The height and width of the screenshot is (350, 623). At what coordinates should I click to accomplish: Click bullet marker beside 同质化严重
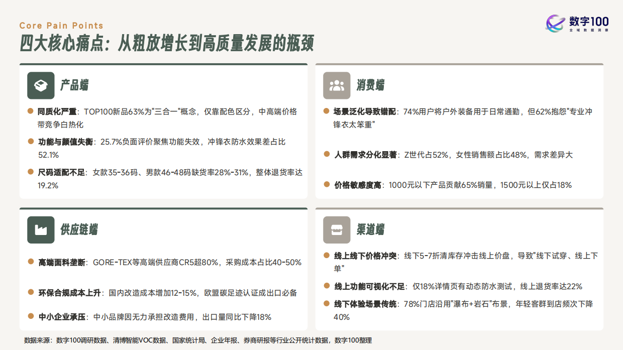tap(30, 111)
